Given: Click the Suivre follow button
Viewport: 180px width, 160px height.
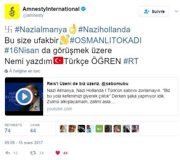Looking at the screenshot, I should pos(154,11).
